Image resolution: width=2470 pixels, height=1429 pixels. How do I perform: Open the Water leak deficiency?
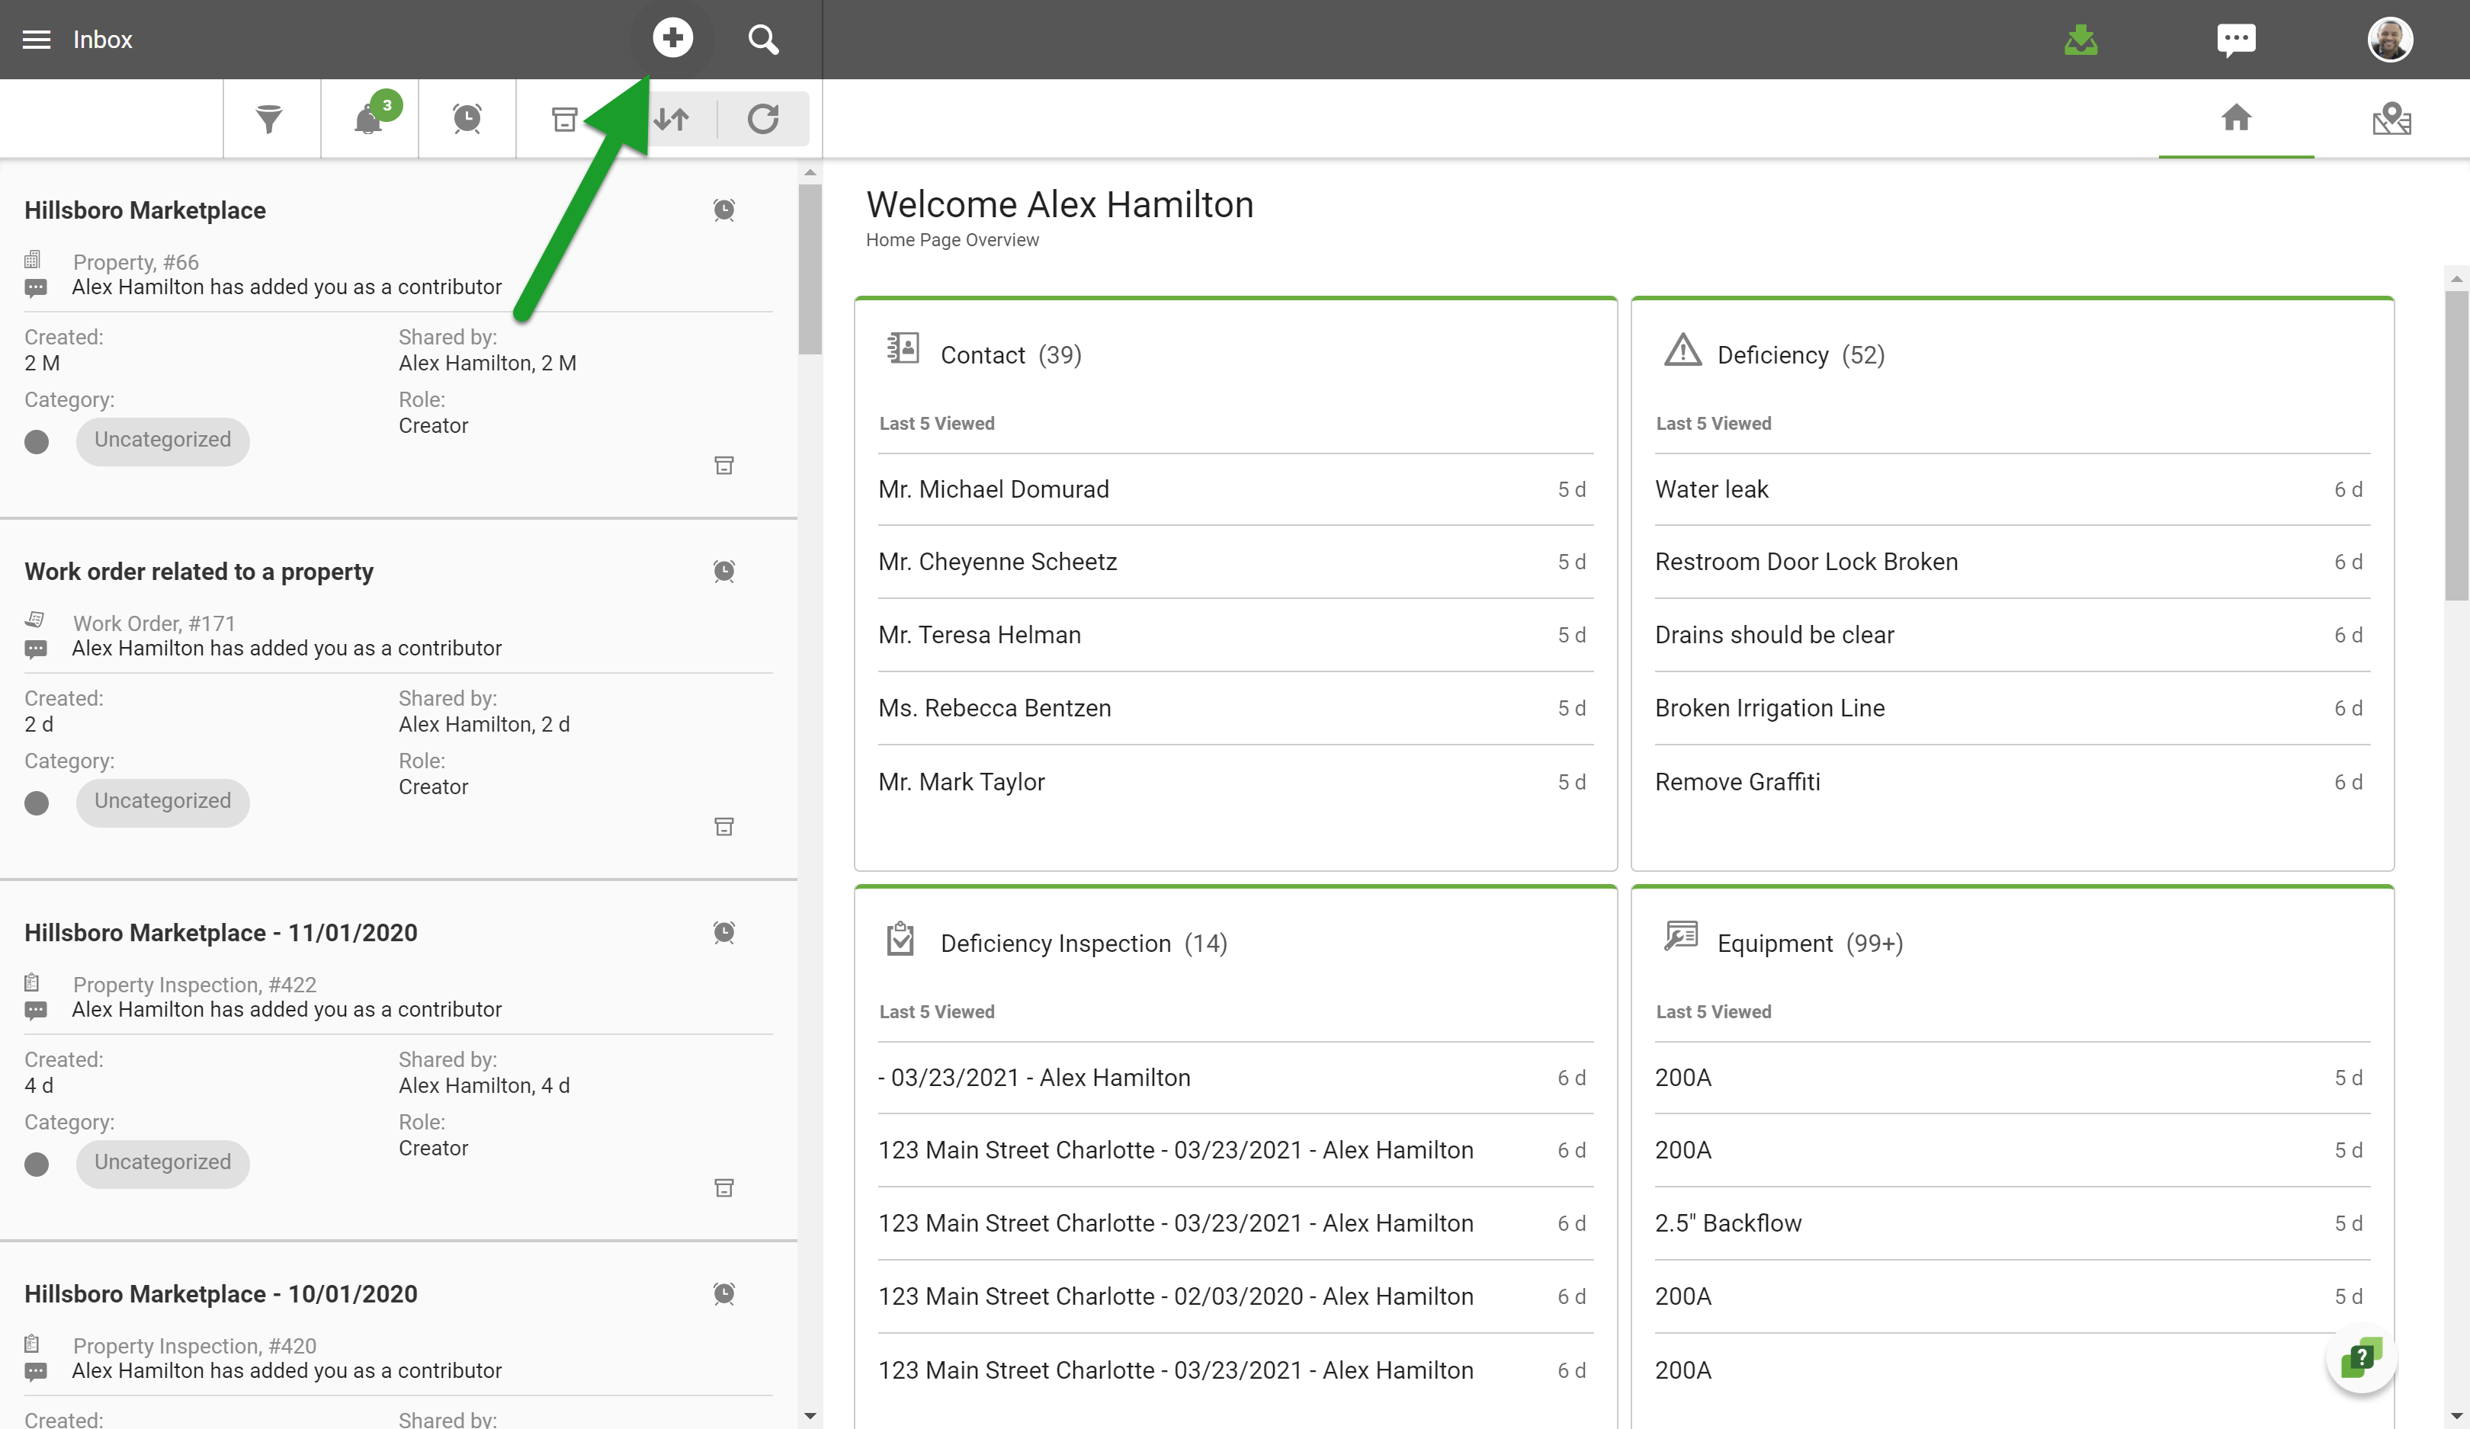pos(1711,489)
